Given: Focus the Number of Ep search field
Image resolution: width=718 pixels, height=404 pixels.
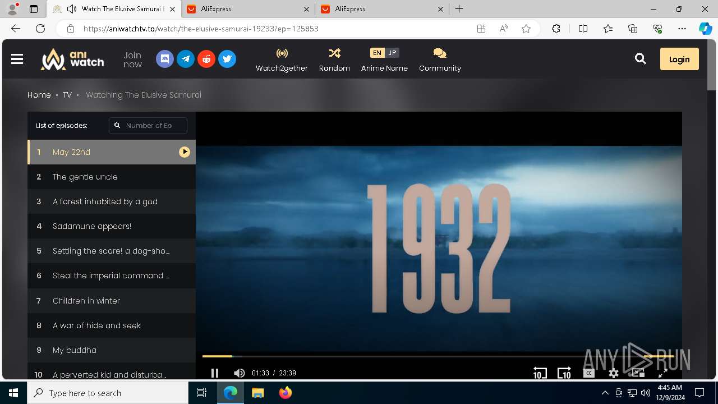Looking at the screenshot, I should [148, 126].
